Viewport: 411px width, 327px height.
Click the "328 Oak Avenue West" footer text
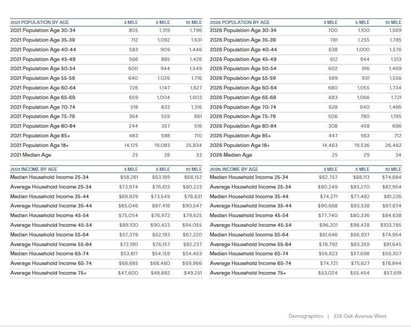tap(359, 316)
